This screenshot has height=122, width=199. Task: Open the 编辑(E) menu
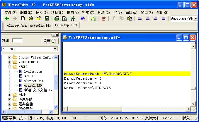pyautogui.click(x=26, y=13)
